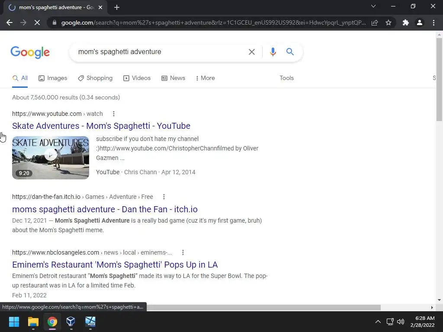Open Skate Adventures - Mom's Spaghetti link
443x332 pixels.
tap(101, 126)
